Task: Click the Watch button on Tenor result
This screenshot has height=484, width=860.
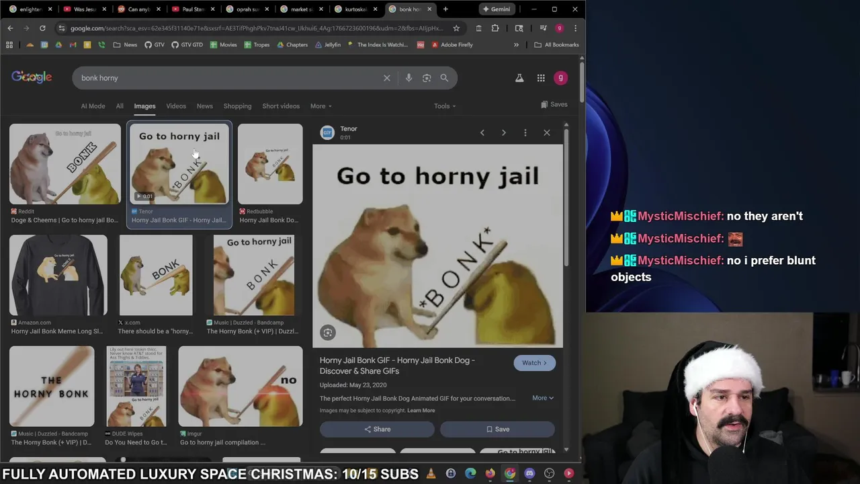Action: 535,363
